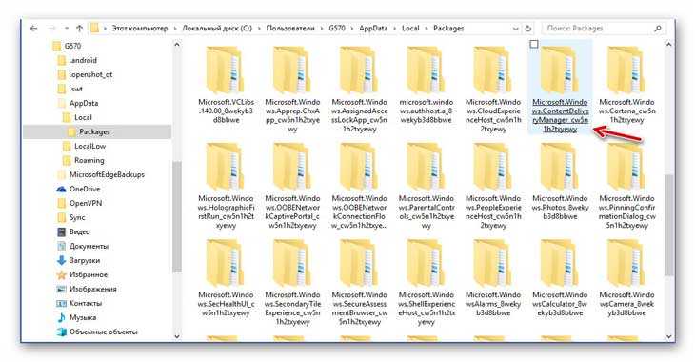Refresh the Packages folder view
695x362 pixels.
point(527,29)
